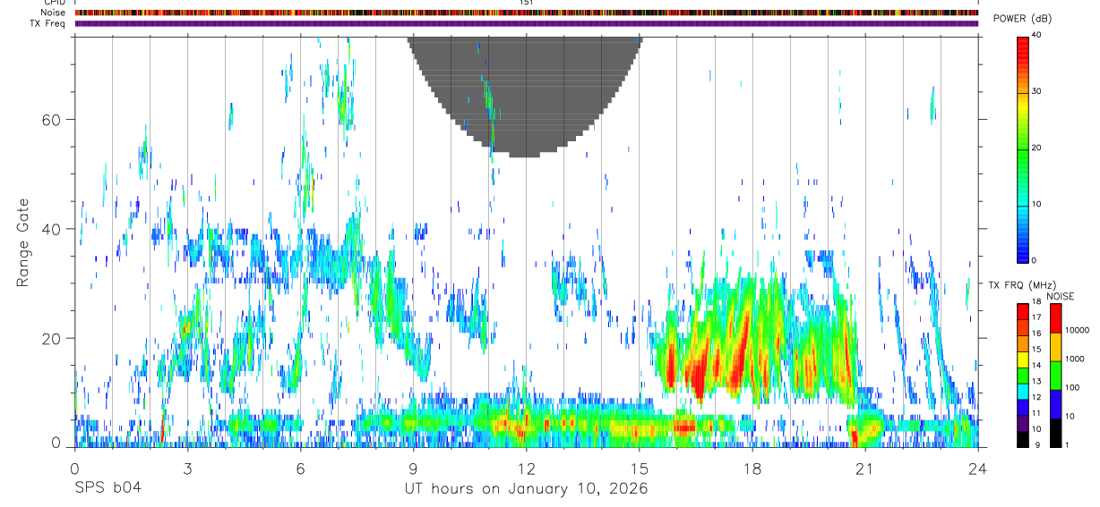Click the purple TX Freq strip above the plot
Image resolution: width=1100 pixels, height=507 pixels.
pyautogui.click(x=527, y=23)
